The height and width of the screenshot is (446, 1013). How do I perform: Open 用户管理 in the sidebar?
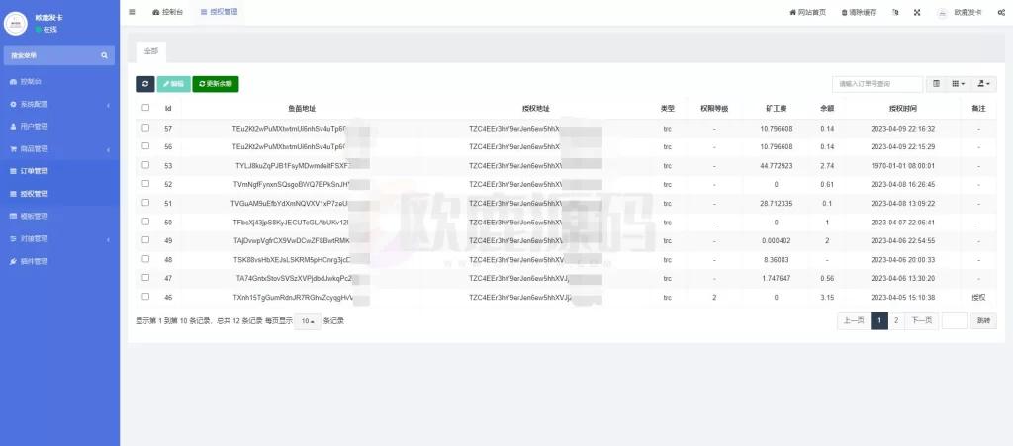(x=59, y=127)
